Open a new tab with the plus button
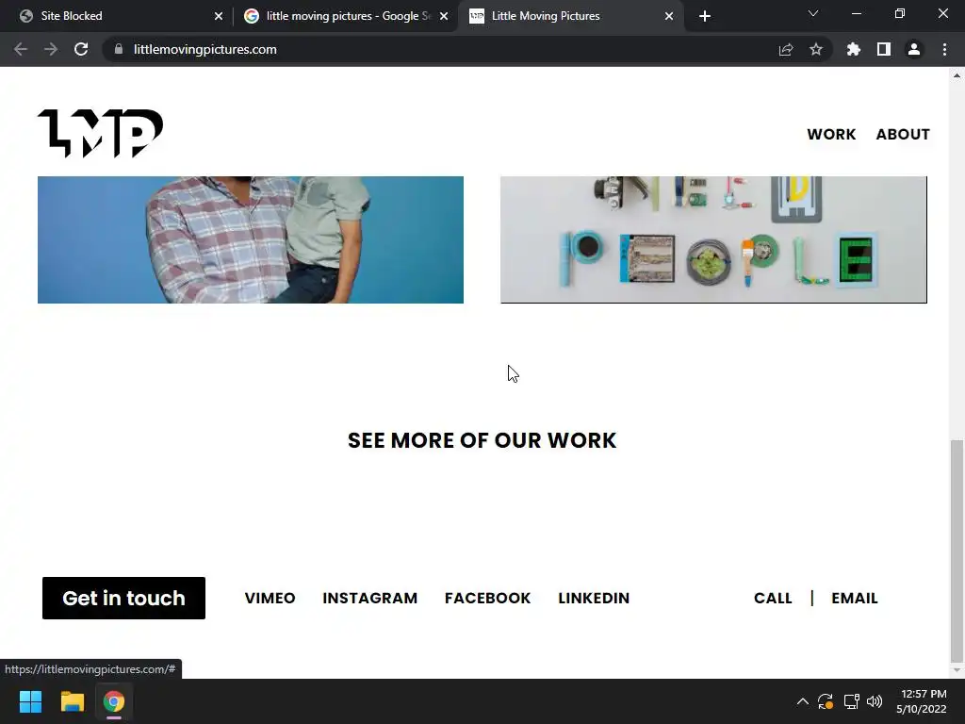The image size is (965, 724). 705,16
